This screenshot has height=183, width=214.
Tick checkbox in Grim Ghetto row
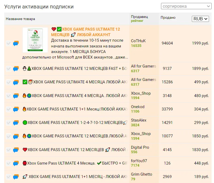coord(8,177)
